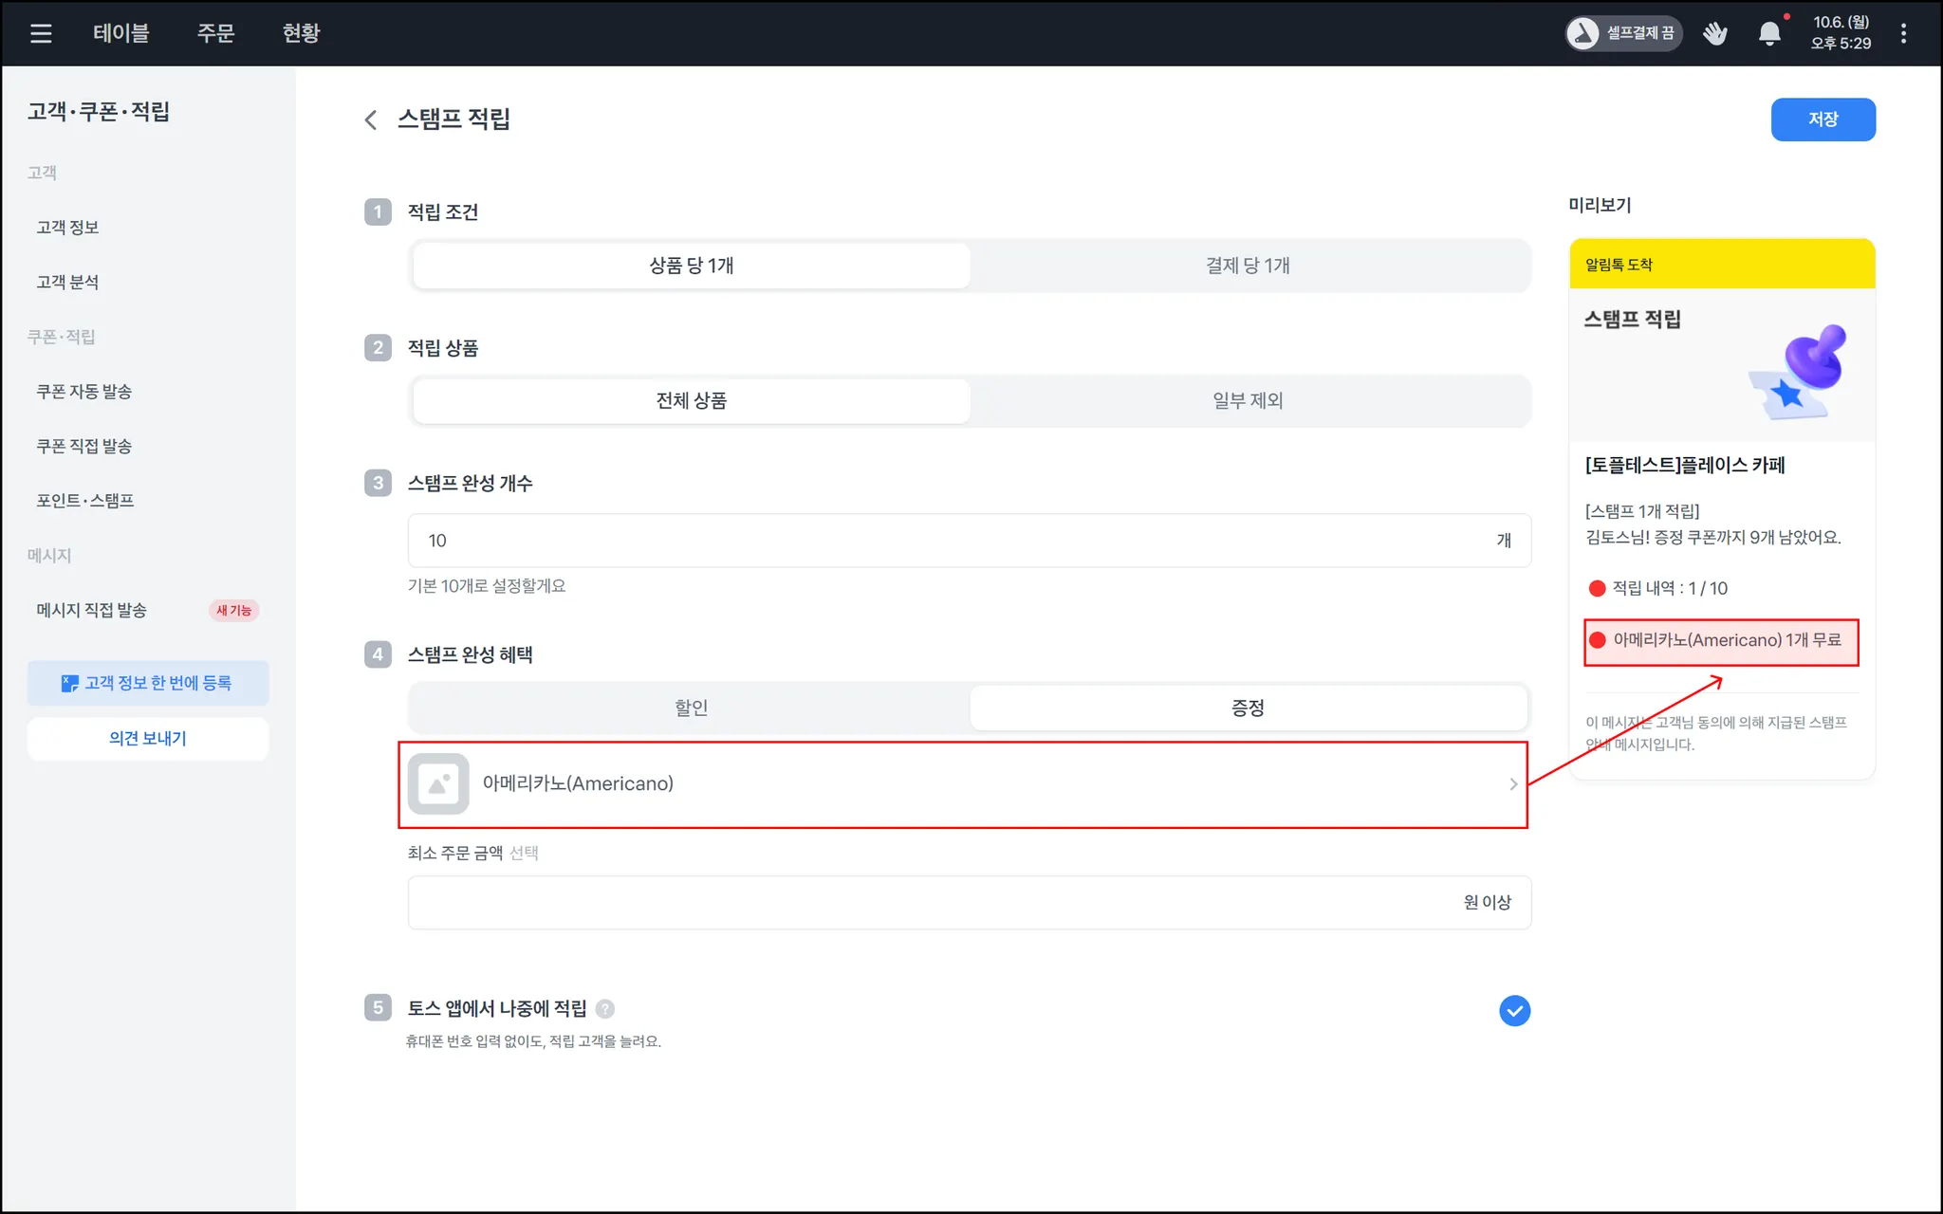Expand the 아메리카노(Americano) chevron
This screenshot has width=1943, height=1214.
[x=1513, y=784]
